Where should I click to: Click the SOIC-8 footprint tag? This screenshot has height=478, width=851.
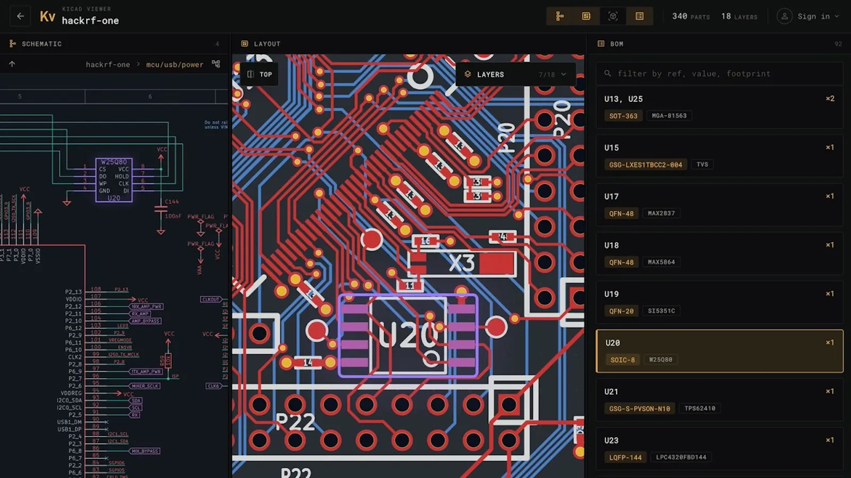click(x=622, y=360)
